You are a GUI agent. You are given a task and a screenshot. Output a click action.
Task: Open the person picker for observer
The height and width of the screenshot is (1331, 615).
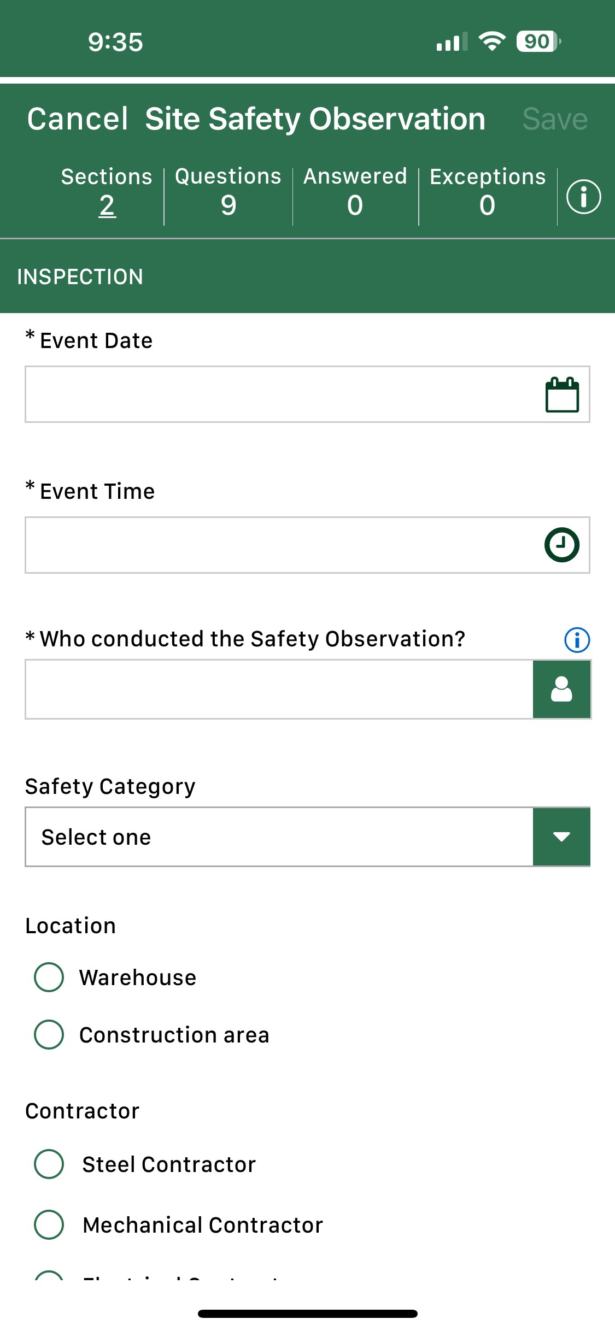561,689
